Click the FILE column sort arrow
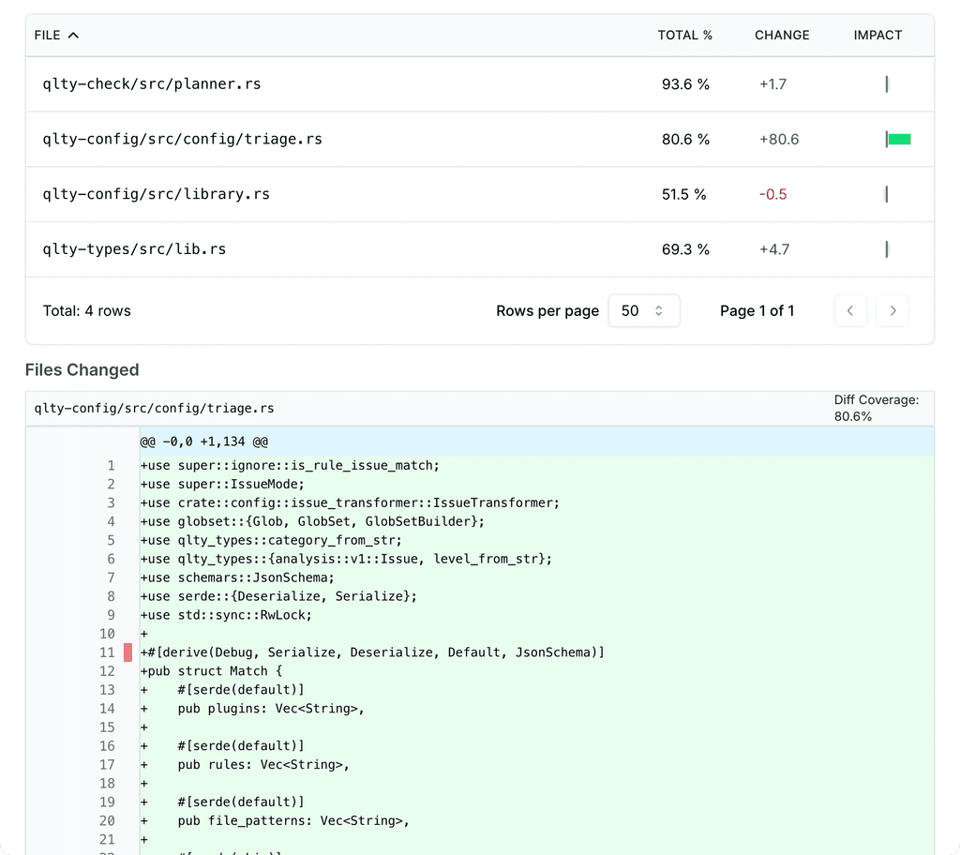The height and width of the screenshot is (855, 960). (x=73, y=36)
